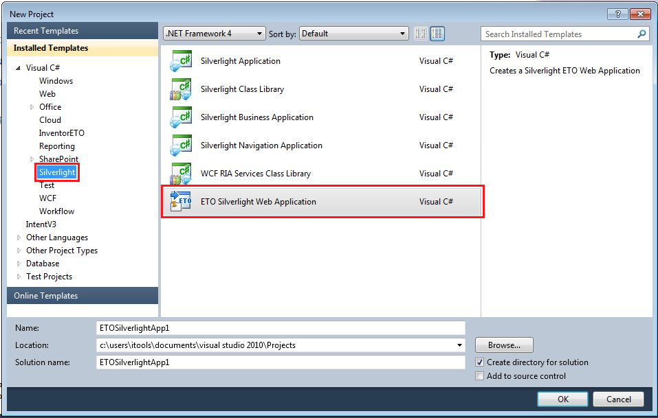Select the Web category
The height and width of the screenshot is (418, 658).
click(47, 94)
